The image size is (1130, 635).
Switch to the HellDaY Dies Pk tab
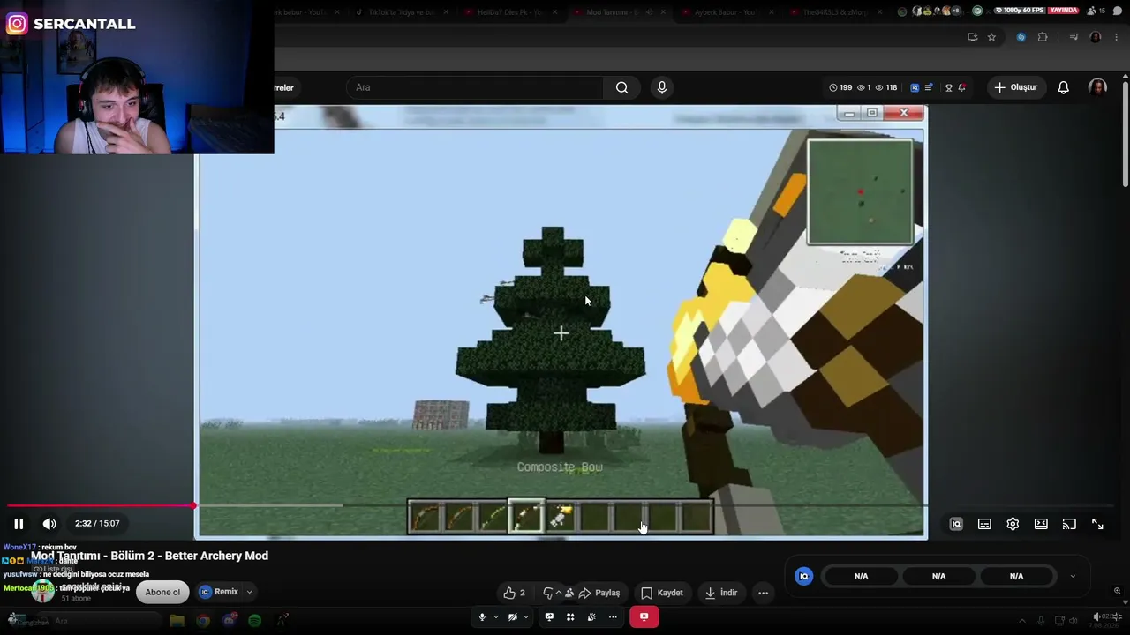click(x=511, y=11)
